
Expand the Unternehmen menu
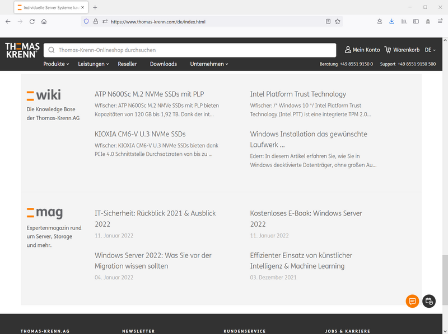click(x=209, y=64)
